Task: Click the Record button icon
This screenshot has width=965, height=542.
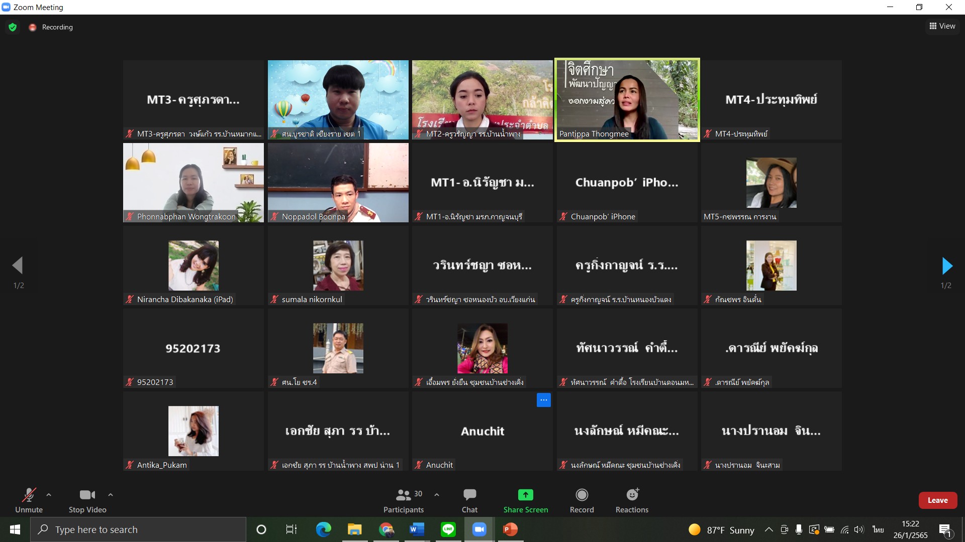Action: [582, 495]
